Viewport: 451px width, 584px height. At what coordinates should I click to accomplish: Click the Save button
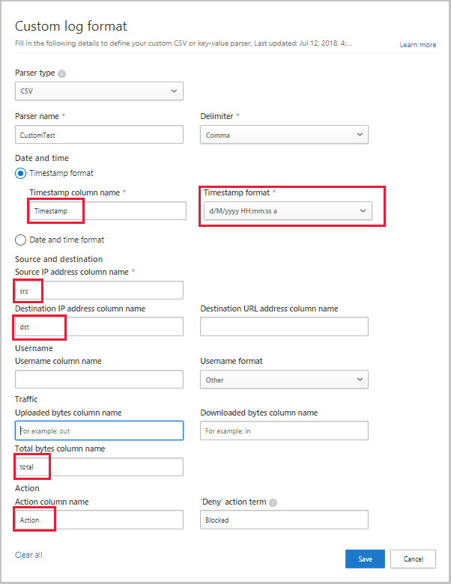tap(365, 559)
